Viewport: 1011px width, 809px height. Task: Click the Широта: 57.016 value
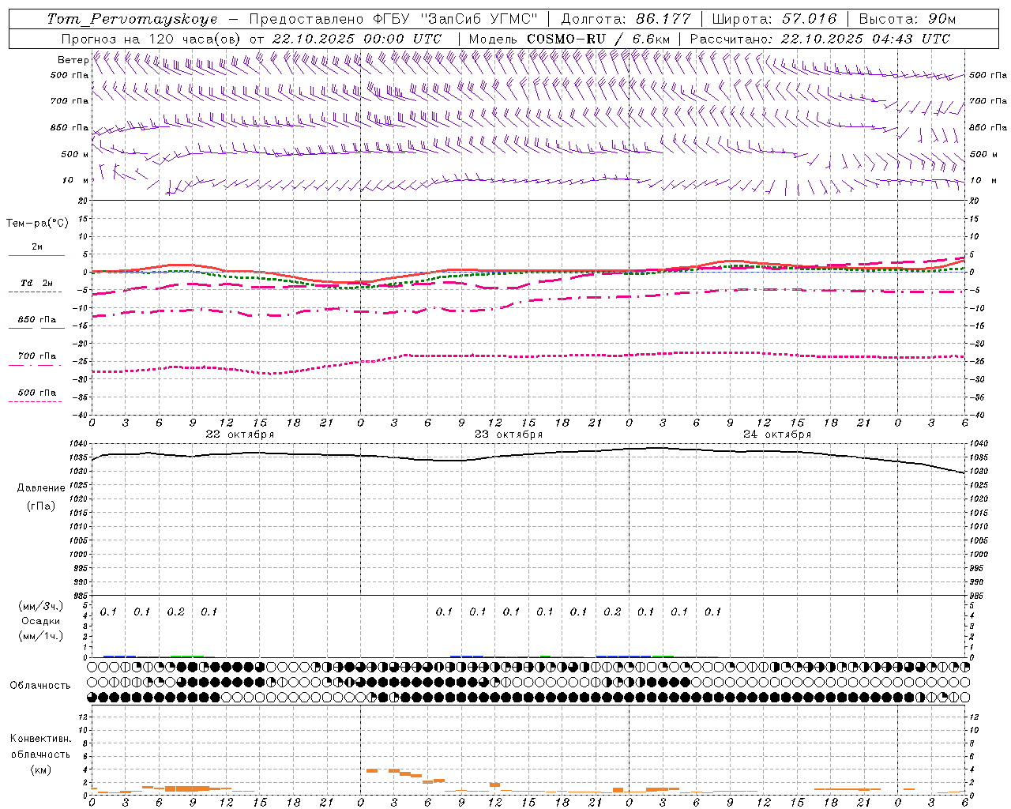tap(774, 19)
